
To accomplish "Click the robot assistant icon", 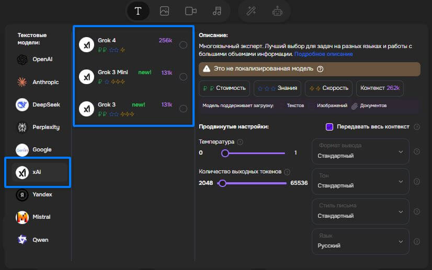I will click(x=277, y=11).
